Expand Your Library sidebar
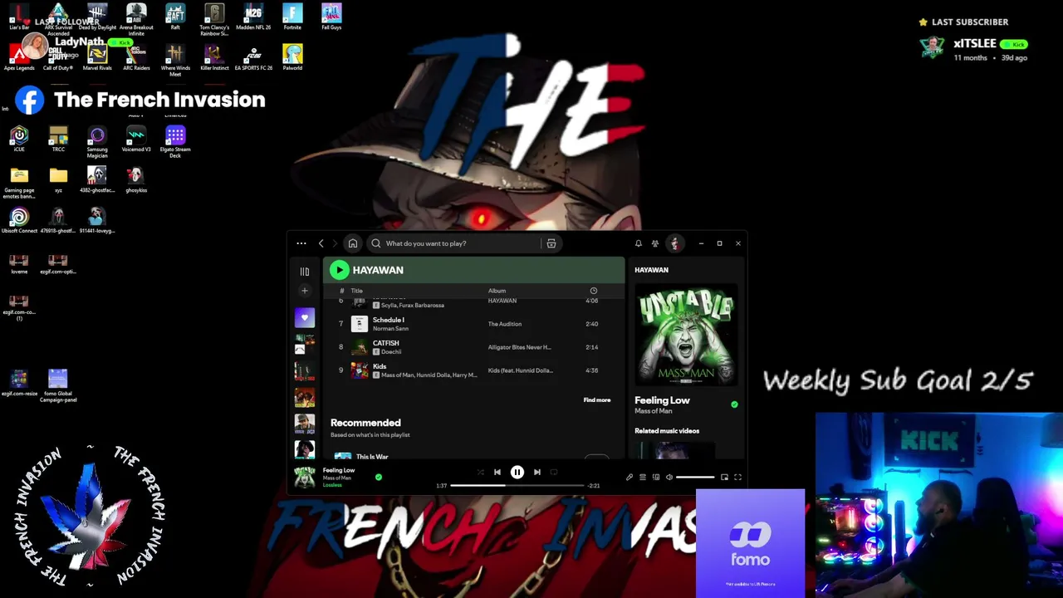 coord(305,272)
